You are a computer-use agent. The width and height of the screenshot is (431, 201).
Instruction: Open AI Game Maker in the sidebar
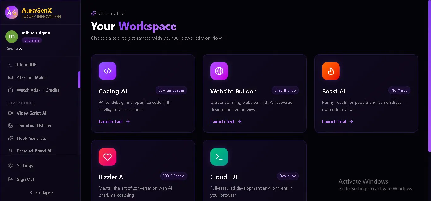pos(40,77)
